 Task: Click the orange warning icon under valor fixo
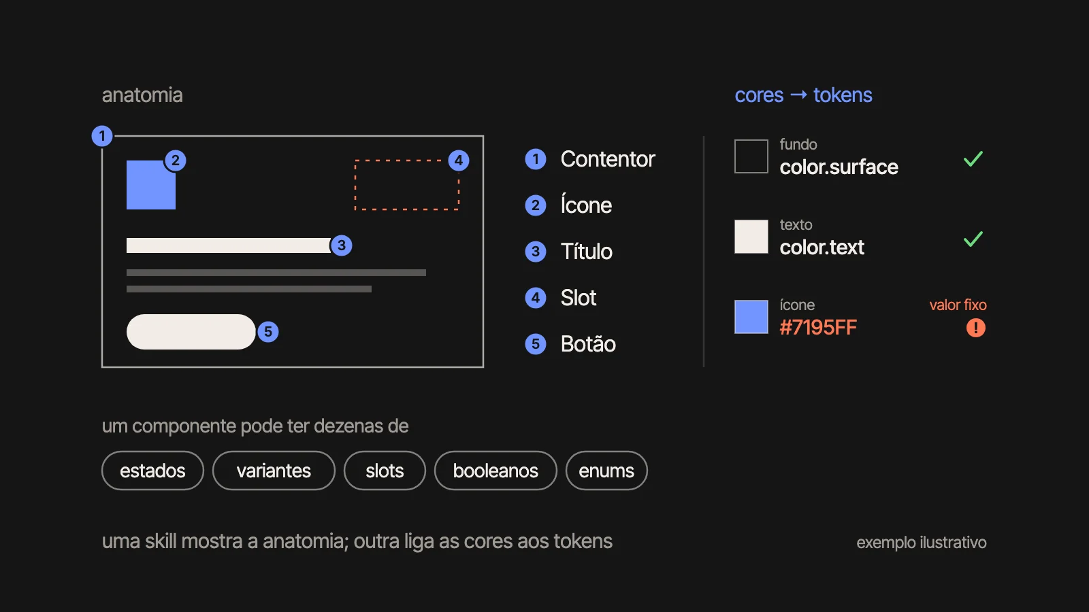point(976,328)
